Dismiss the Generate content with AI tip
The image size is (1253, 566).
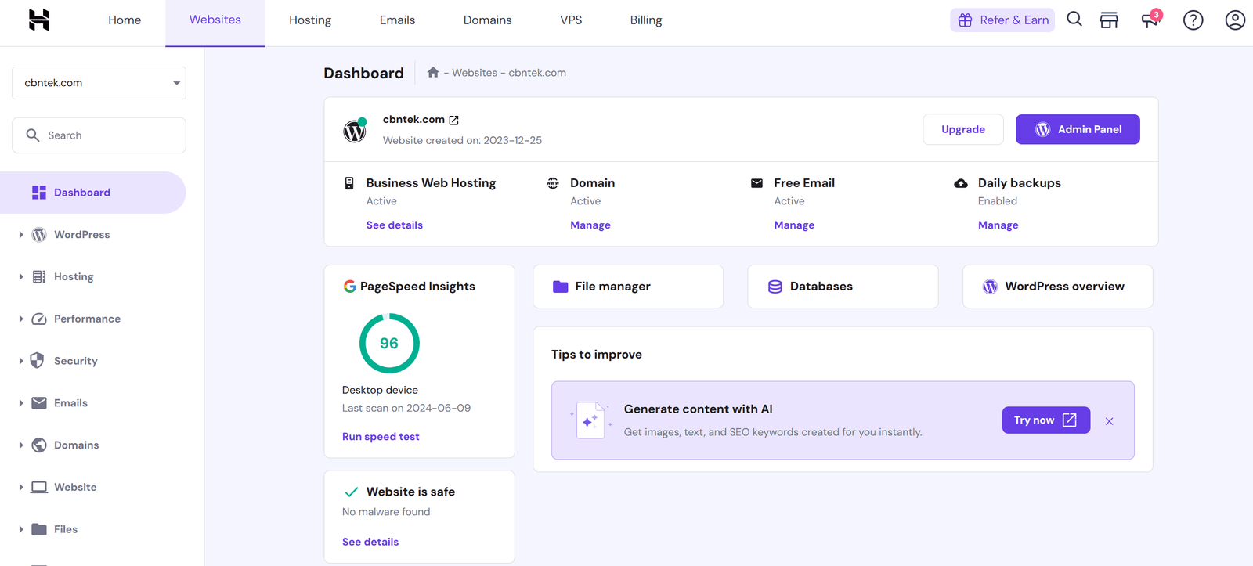coord(1110,421)
